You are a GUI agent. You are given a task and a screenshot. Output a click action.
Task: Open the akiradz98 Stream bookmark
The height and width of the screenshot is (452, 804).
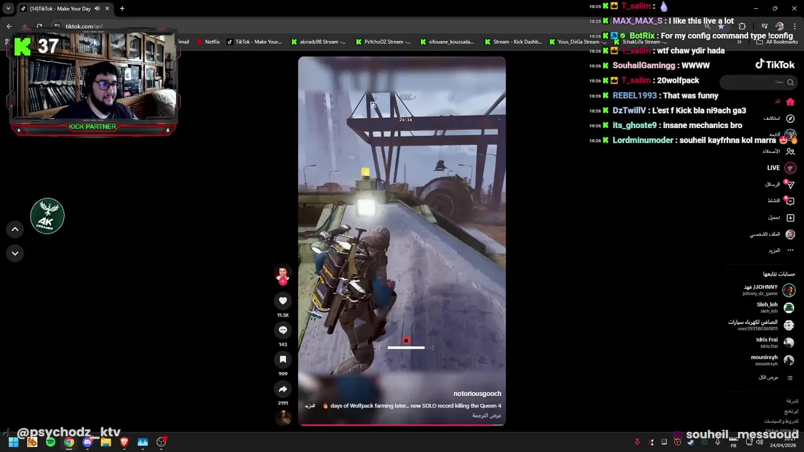318,42
